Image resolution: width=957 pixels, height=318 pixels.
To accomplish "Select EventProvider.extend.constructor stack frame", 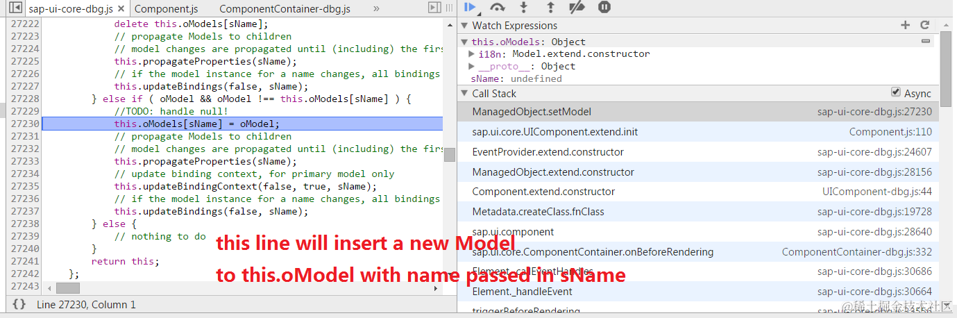I will (x=699, y=152).
